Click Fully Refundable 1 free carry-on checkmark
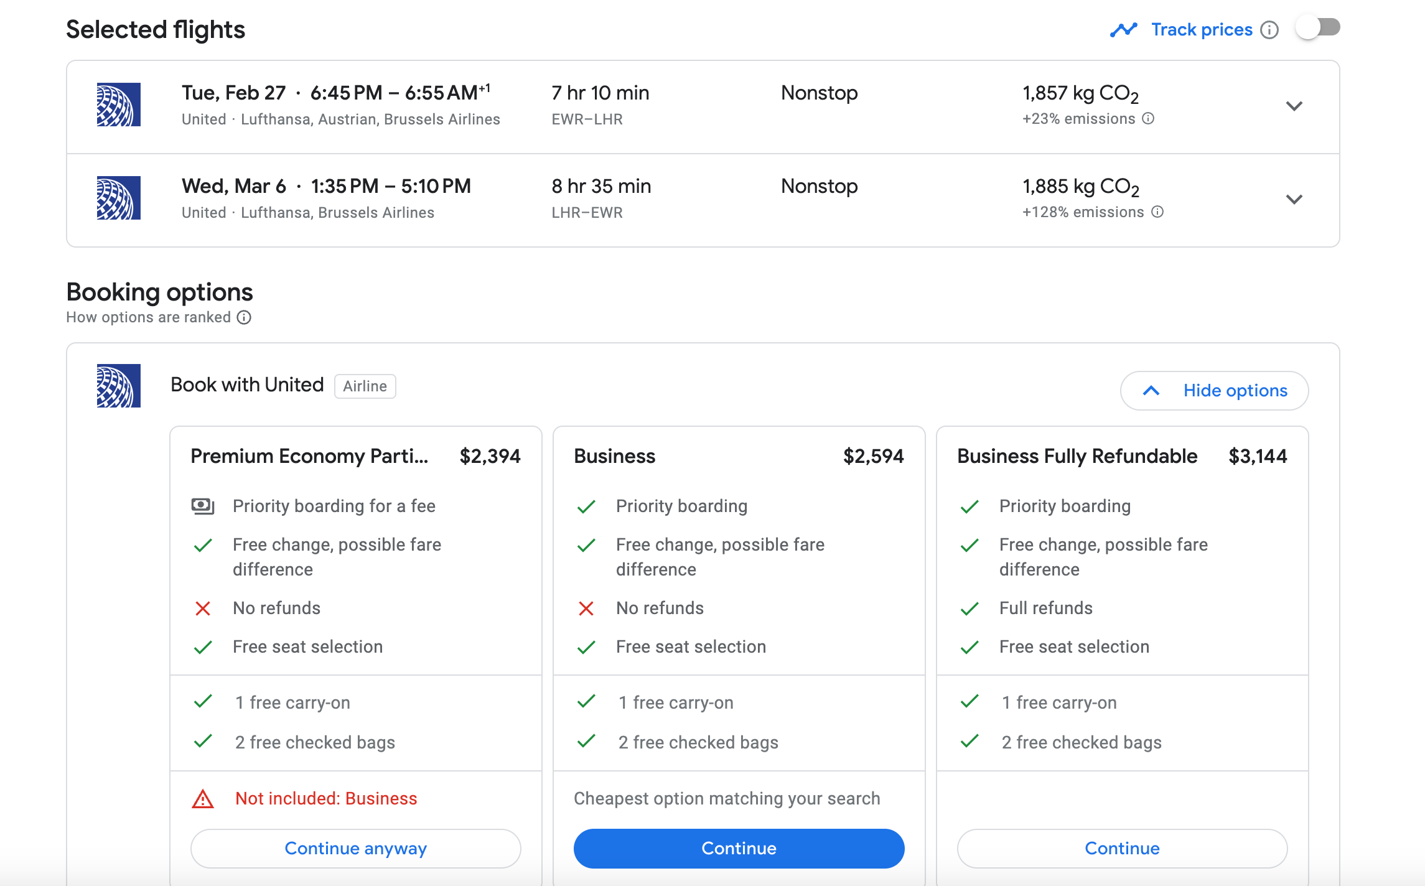 969,701
